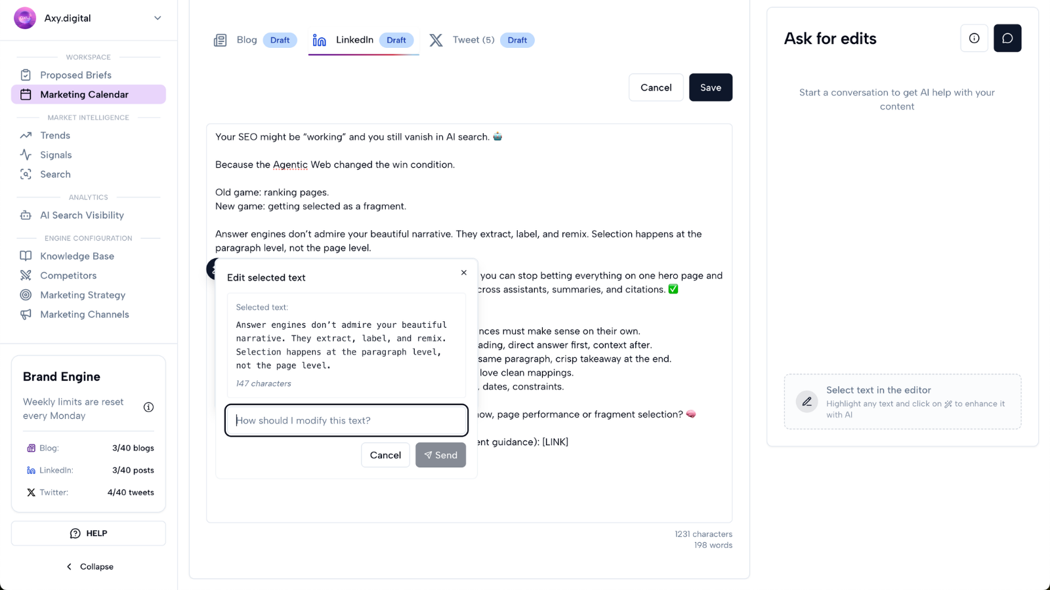Click the pencil icon in Select text hint
This screenshot has width=1050, height=590.
click(x=807, y=401)
